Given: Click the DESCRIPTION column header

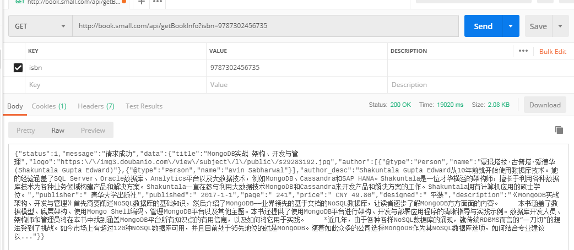Looking at the screenshot, I should pos(409,51).
